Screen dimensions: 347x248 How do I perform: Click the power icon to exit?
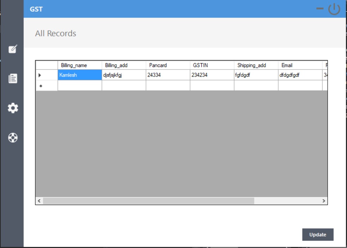[334, 9]
